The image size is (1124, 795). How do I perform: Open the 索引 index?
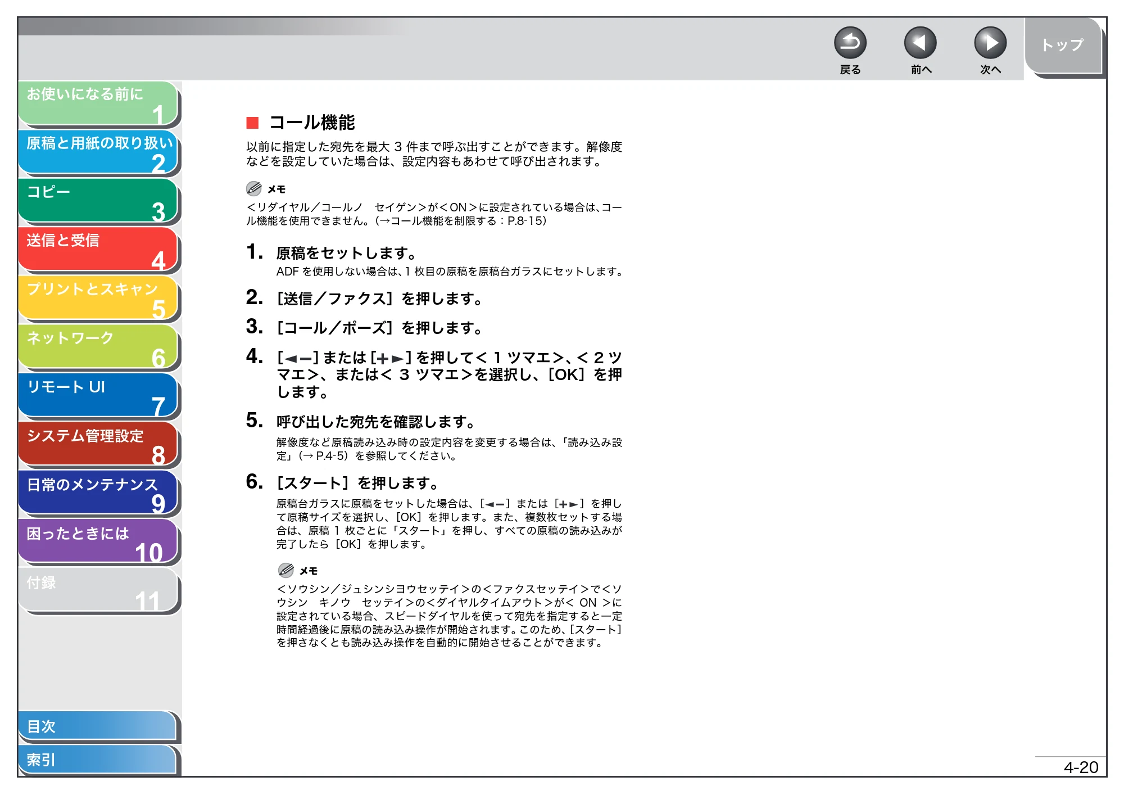pyautogui.click(x=98, y=760)
